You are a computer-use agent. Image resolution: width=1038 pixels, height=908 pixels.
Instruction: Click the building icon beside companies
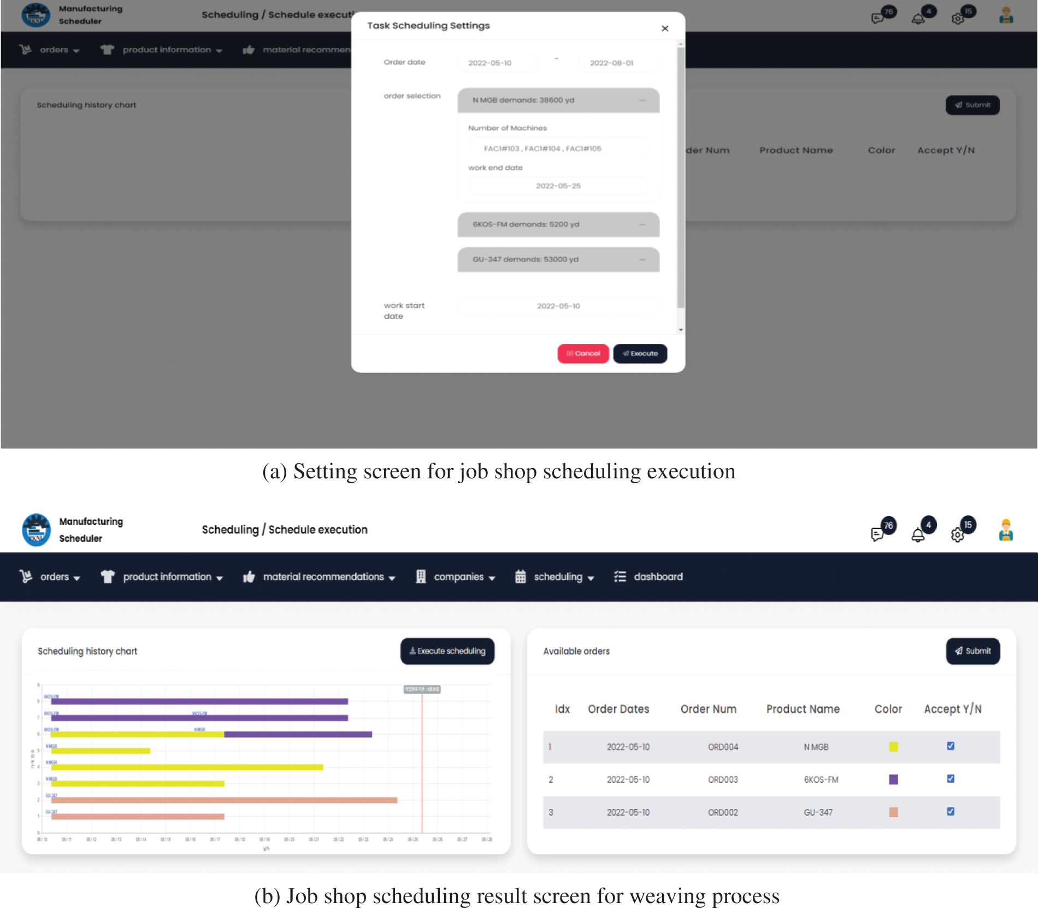click(x=421, y=577)
